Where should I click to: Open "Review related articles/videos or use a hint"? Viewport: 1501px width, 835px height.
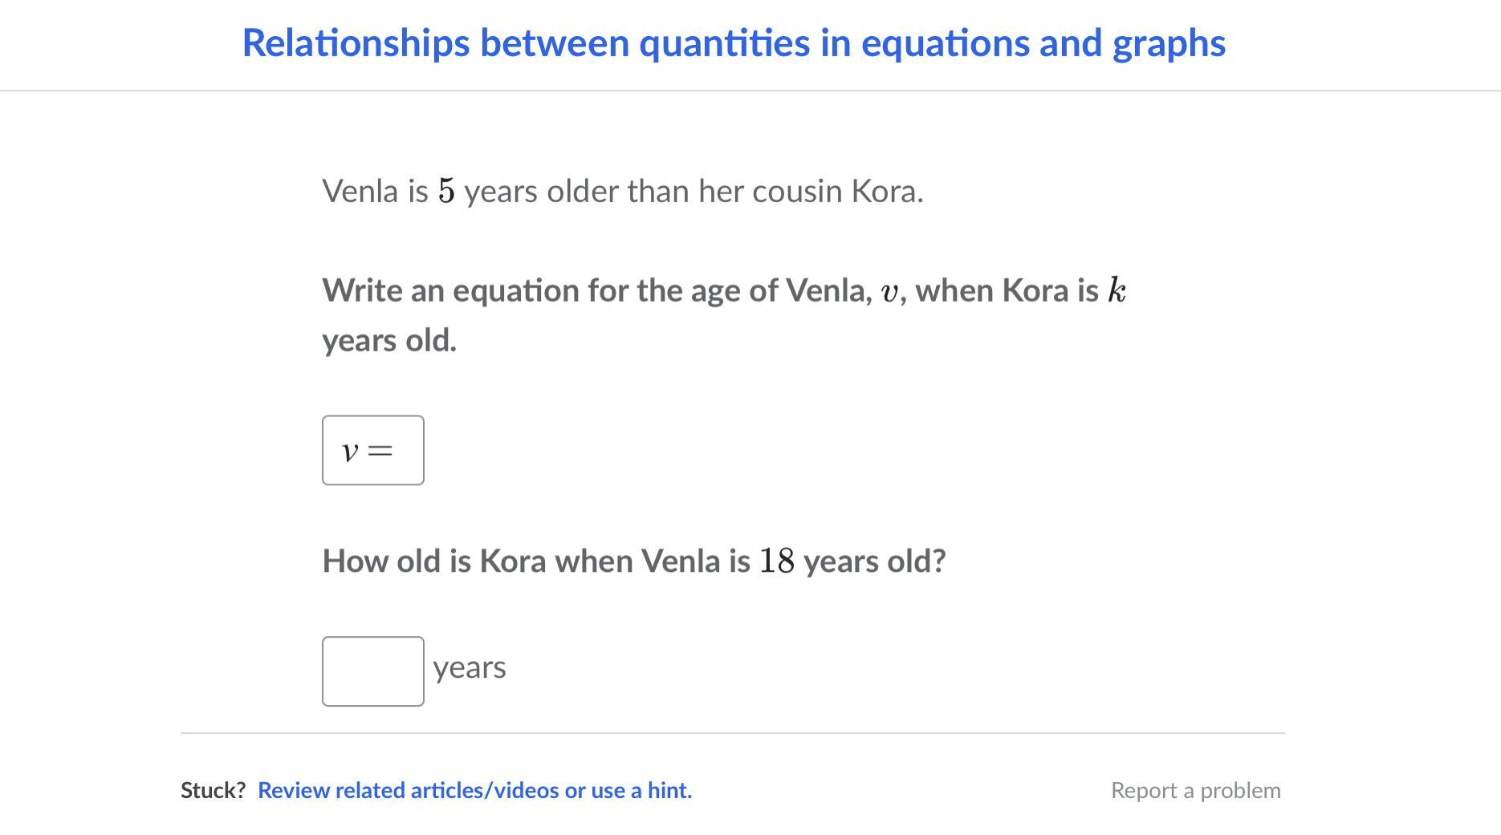(x=474, y=790)
